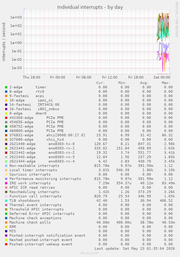Click the Local timer interrupts legend swatch
Viewport: 180px width, 257px height.
tap(6, 170)
